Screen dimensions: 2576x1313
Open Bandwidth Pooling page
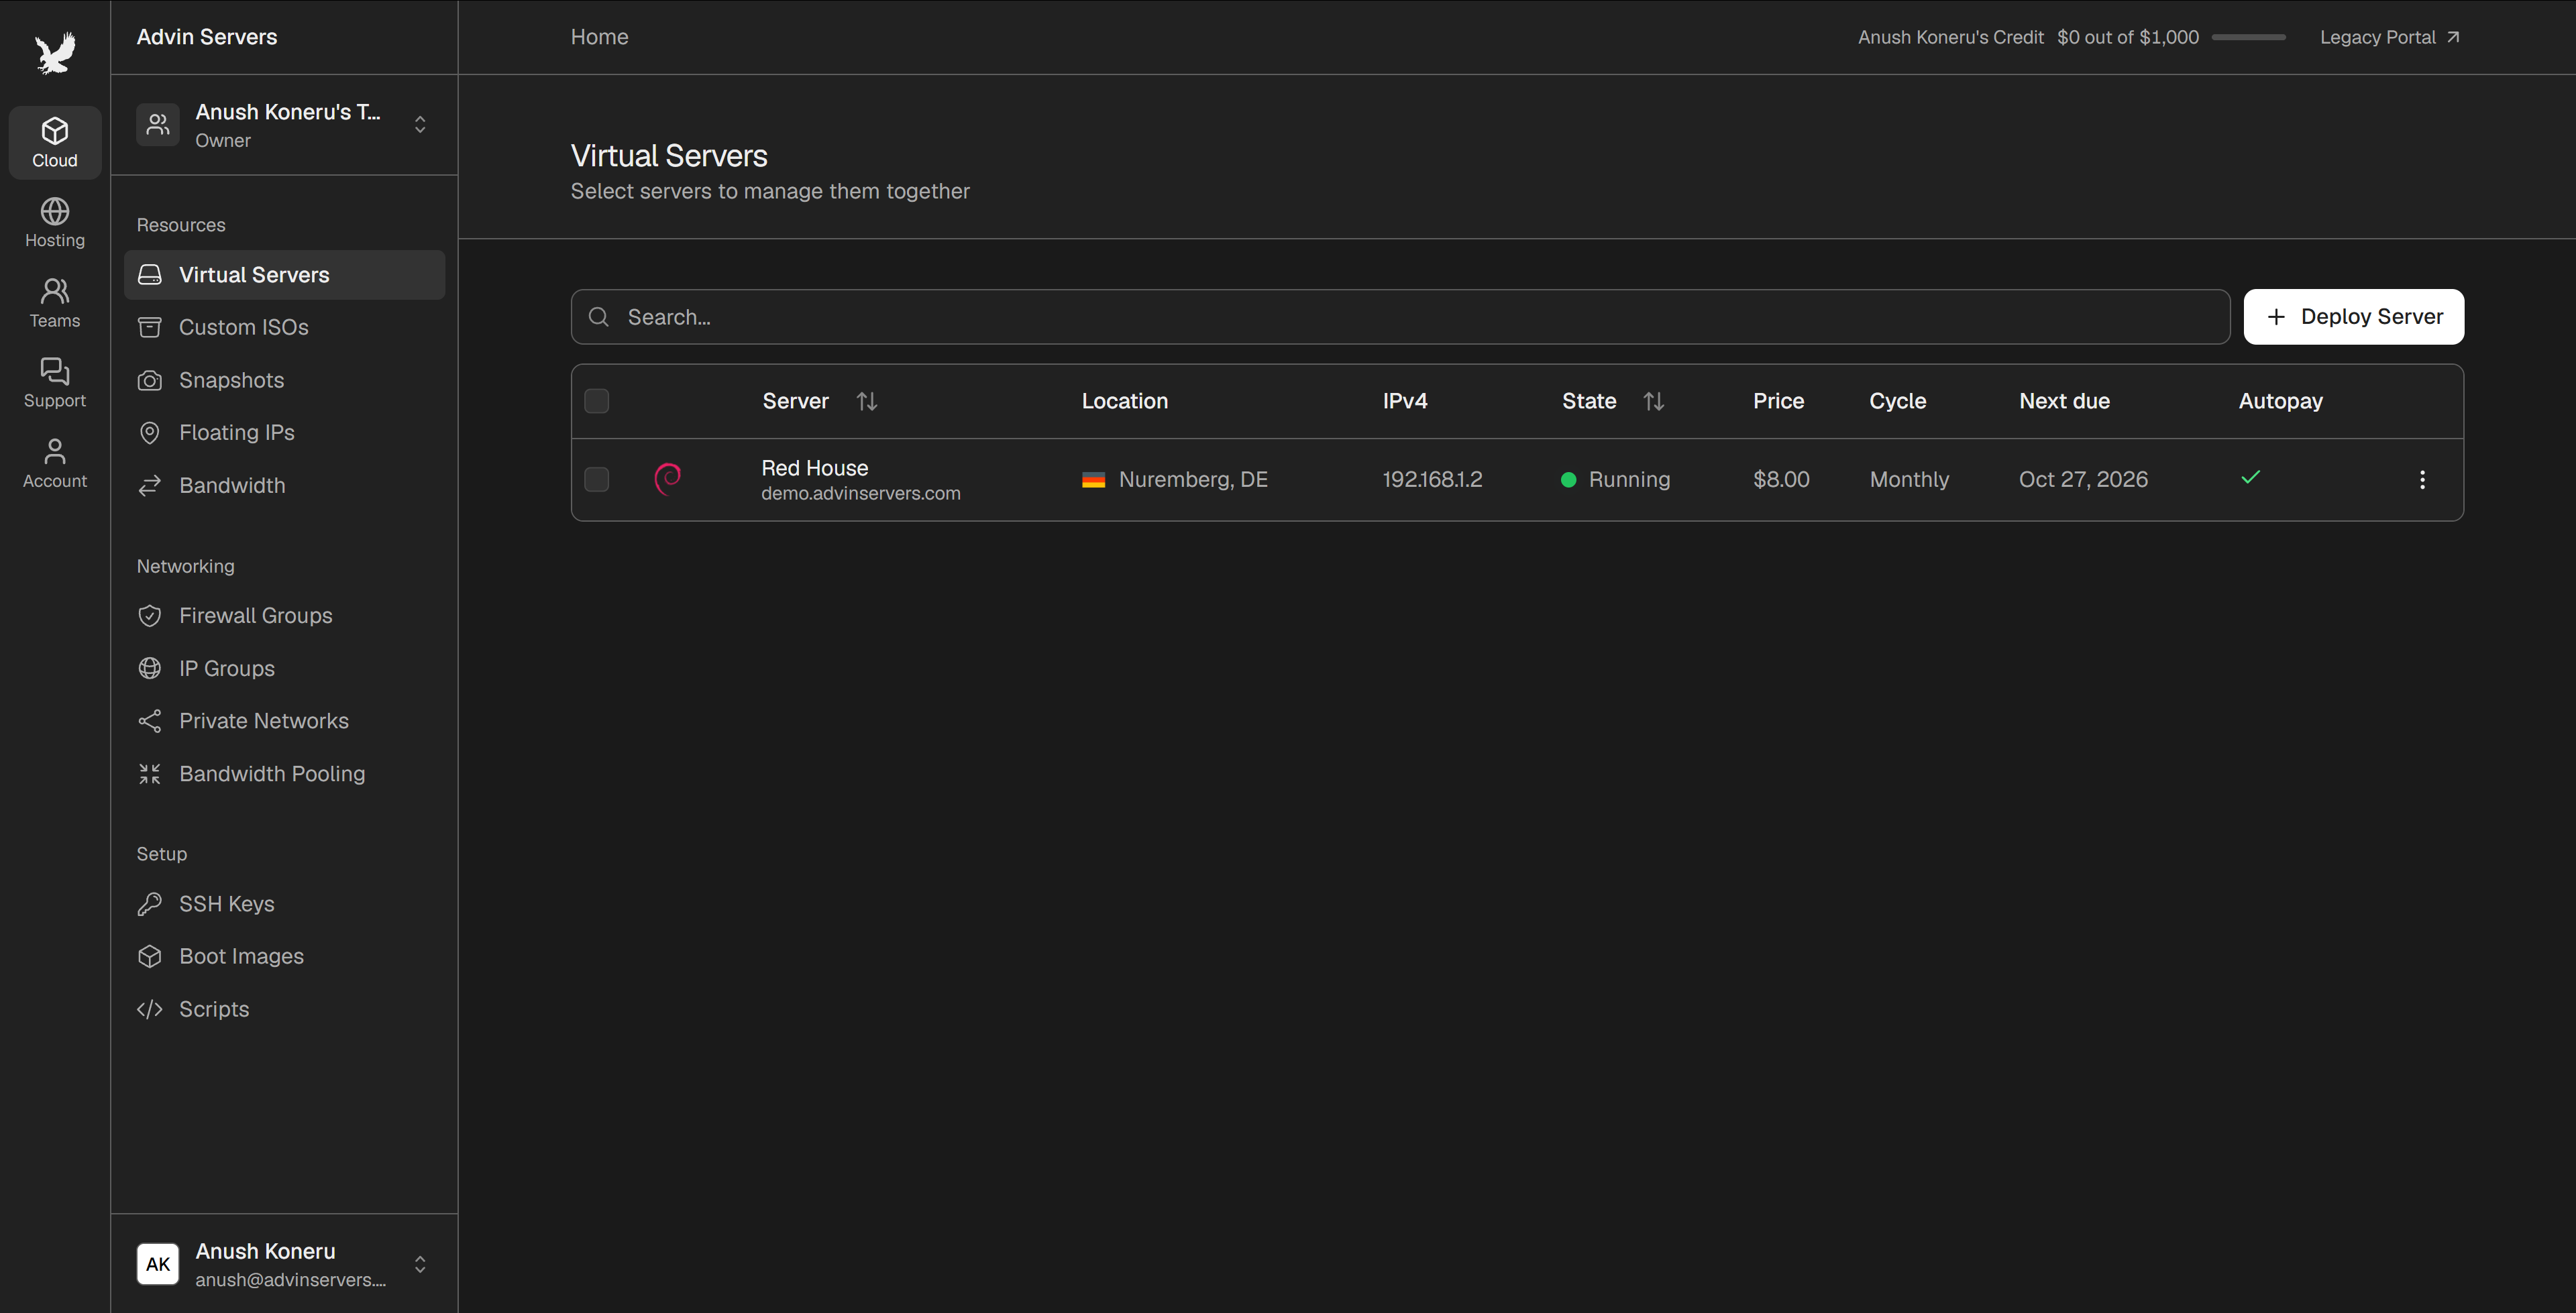[x=284, y=774]
